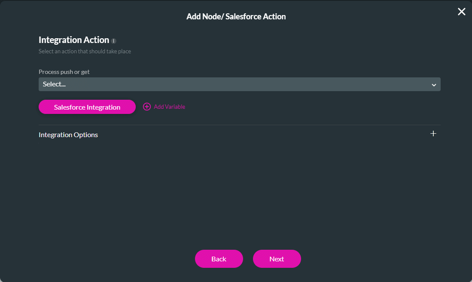Click the pink plus icon before Add Variable

[147, 106]
